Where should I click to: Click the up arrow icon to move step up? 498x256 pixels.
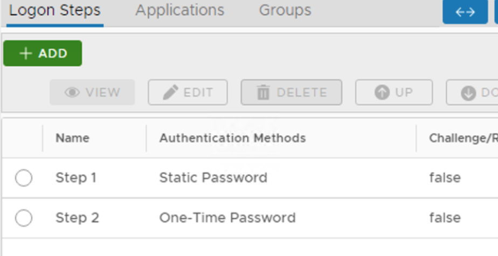click(382, 93)
